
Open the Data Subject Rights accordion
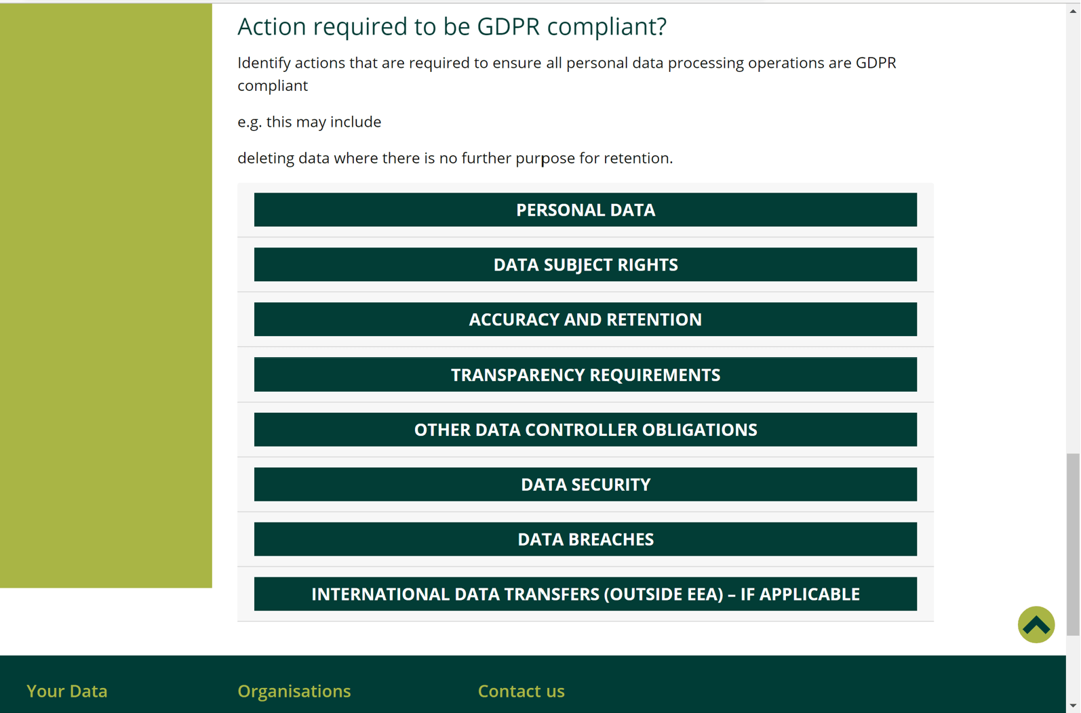[585, 265]
